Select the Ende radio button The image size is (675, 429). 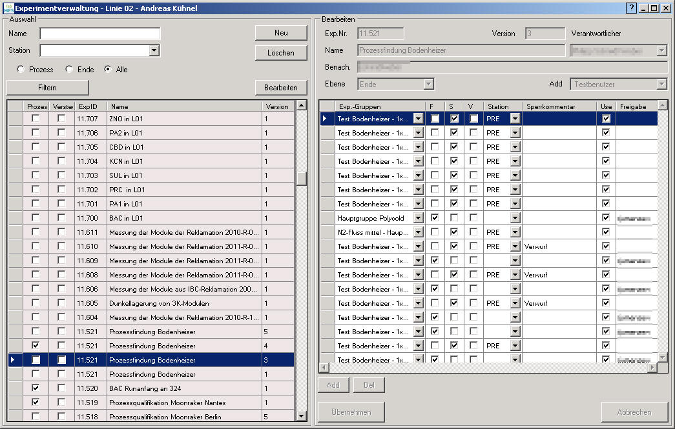[x=69, y=70]
